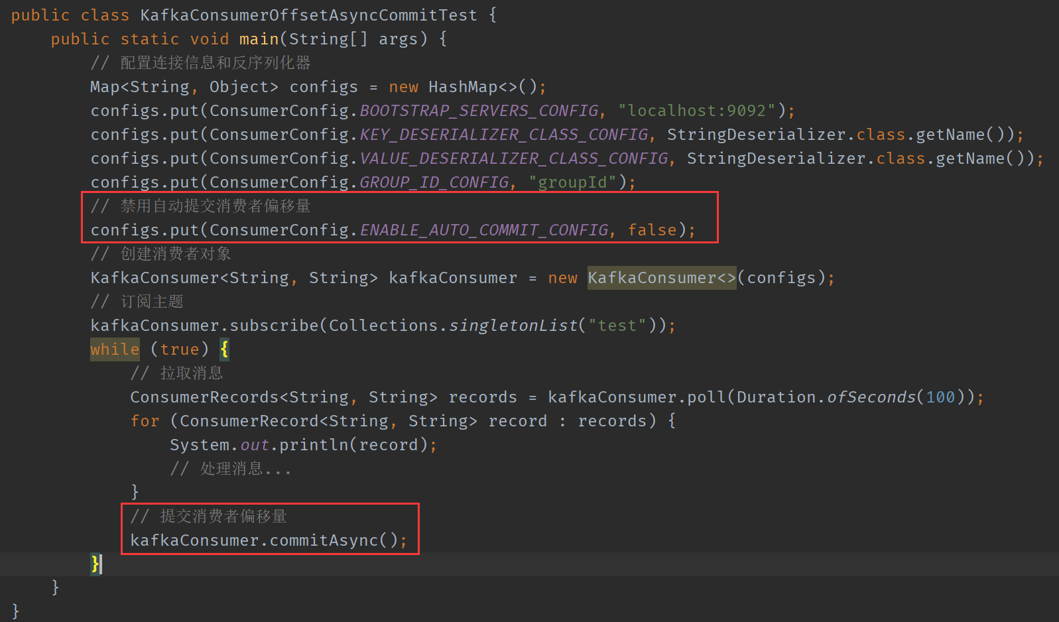Viewport: 1059px width, 622px height.
Task: Click the comment 拉取消息
Action: (176, 373)
